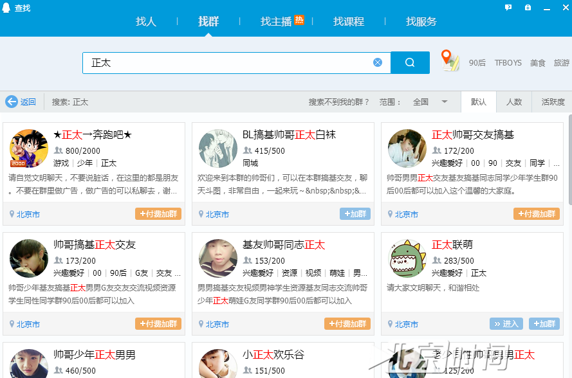This screenshot has width=572, height=378.
Task: Click the blue back arrow next to 返回
Action: [x=12, y=101]
